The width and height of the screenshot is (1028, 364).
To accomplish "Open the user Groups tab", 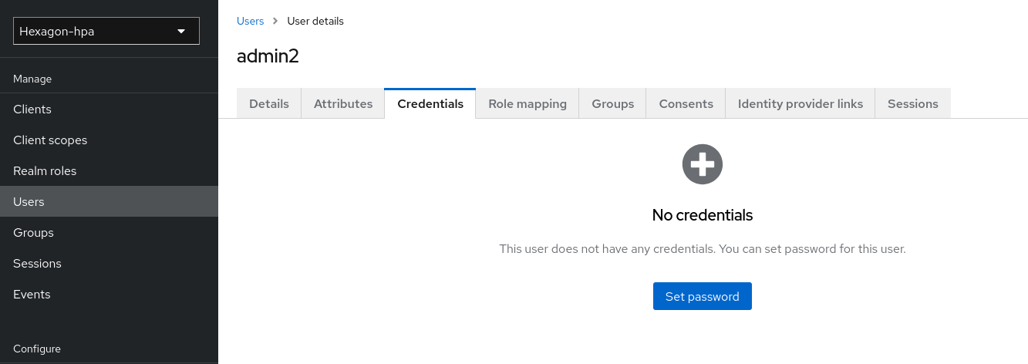I will click(613, 103).
